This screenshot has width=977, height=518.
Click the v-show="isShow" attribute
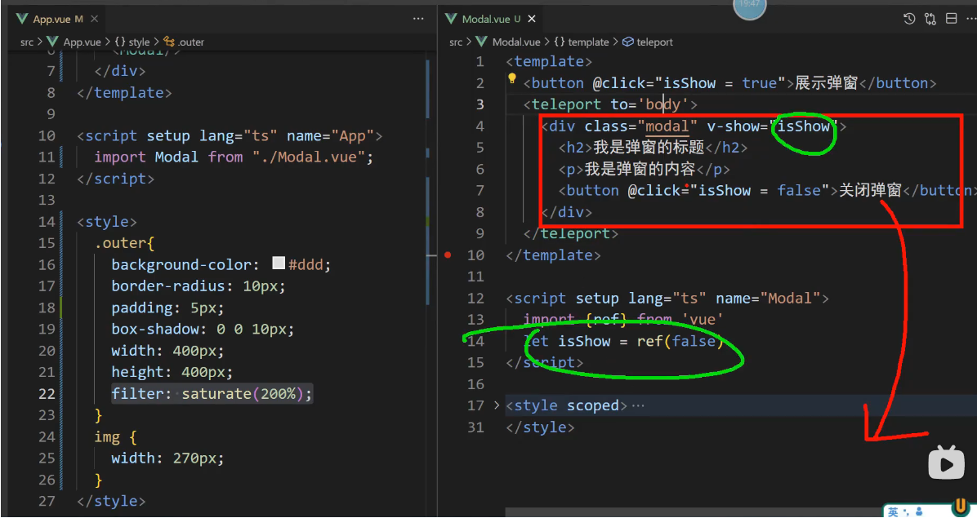point(773,126)
